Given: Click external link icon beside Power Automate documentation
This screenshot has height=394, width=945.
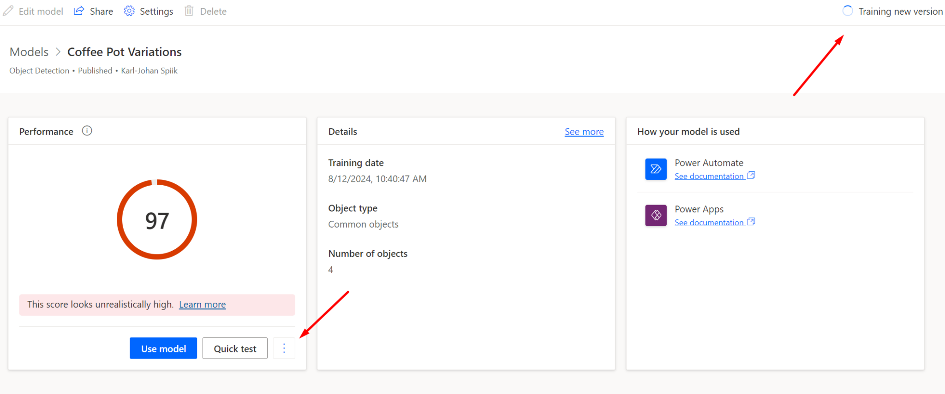Looking at the screenshot, I should click(x=751, y=176).
